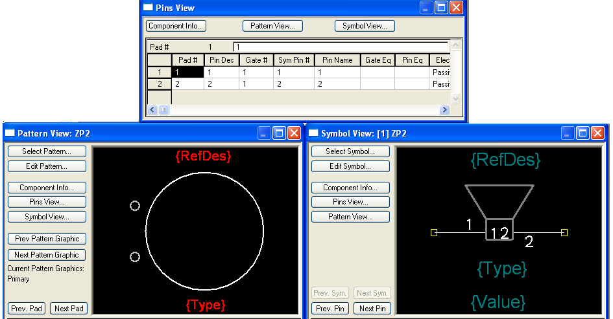The width and height of the screenshot is (613, 319).
Task: Click Next Pad button
Action: (x=69, y=309)
